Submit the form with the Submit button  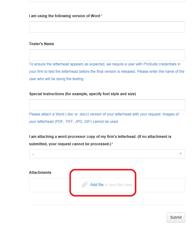(176, 217)
